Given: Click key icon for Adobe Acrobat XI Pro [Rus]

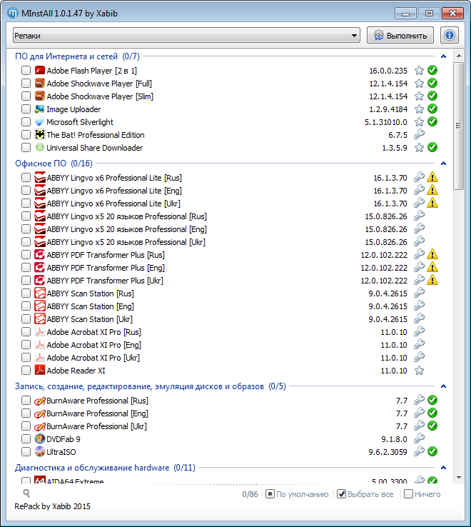Looking at the screenshot, I should (x=419, y=331).
